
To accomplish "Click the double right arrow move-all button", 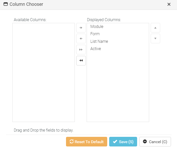I will coord(81,50).
